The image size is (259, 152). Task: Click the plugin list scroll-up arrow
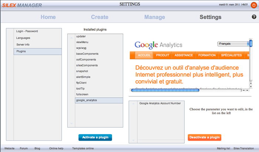(71, 38)
